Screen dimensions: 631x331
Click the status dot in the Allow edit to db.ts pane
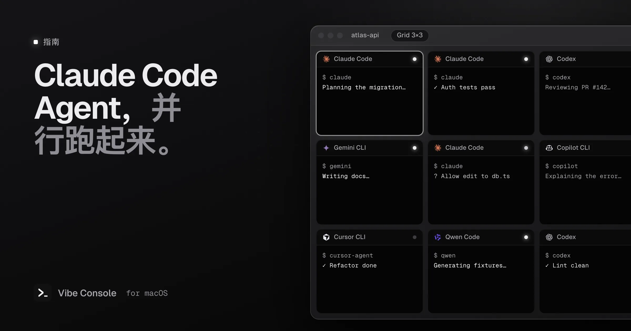526,148
